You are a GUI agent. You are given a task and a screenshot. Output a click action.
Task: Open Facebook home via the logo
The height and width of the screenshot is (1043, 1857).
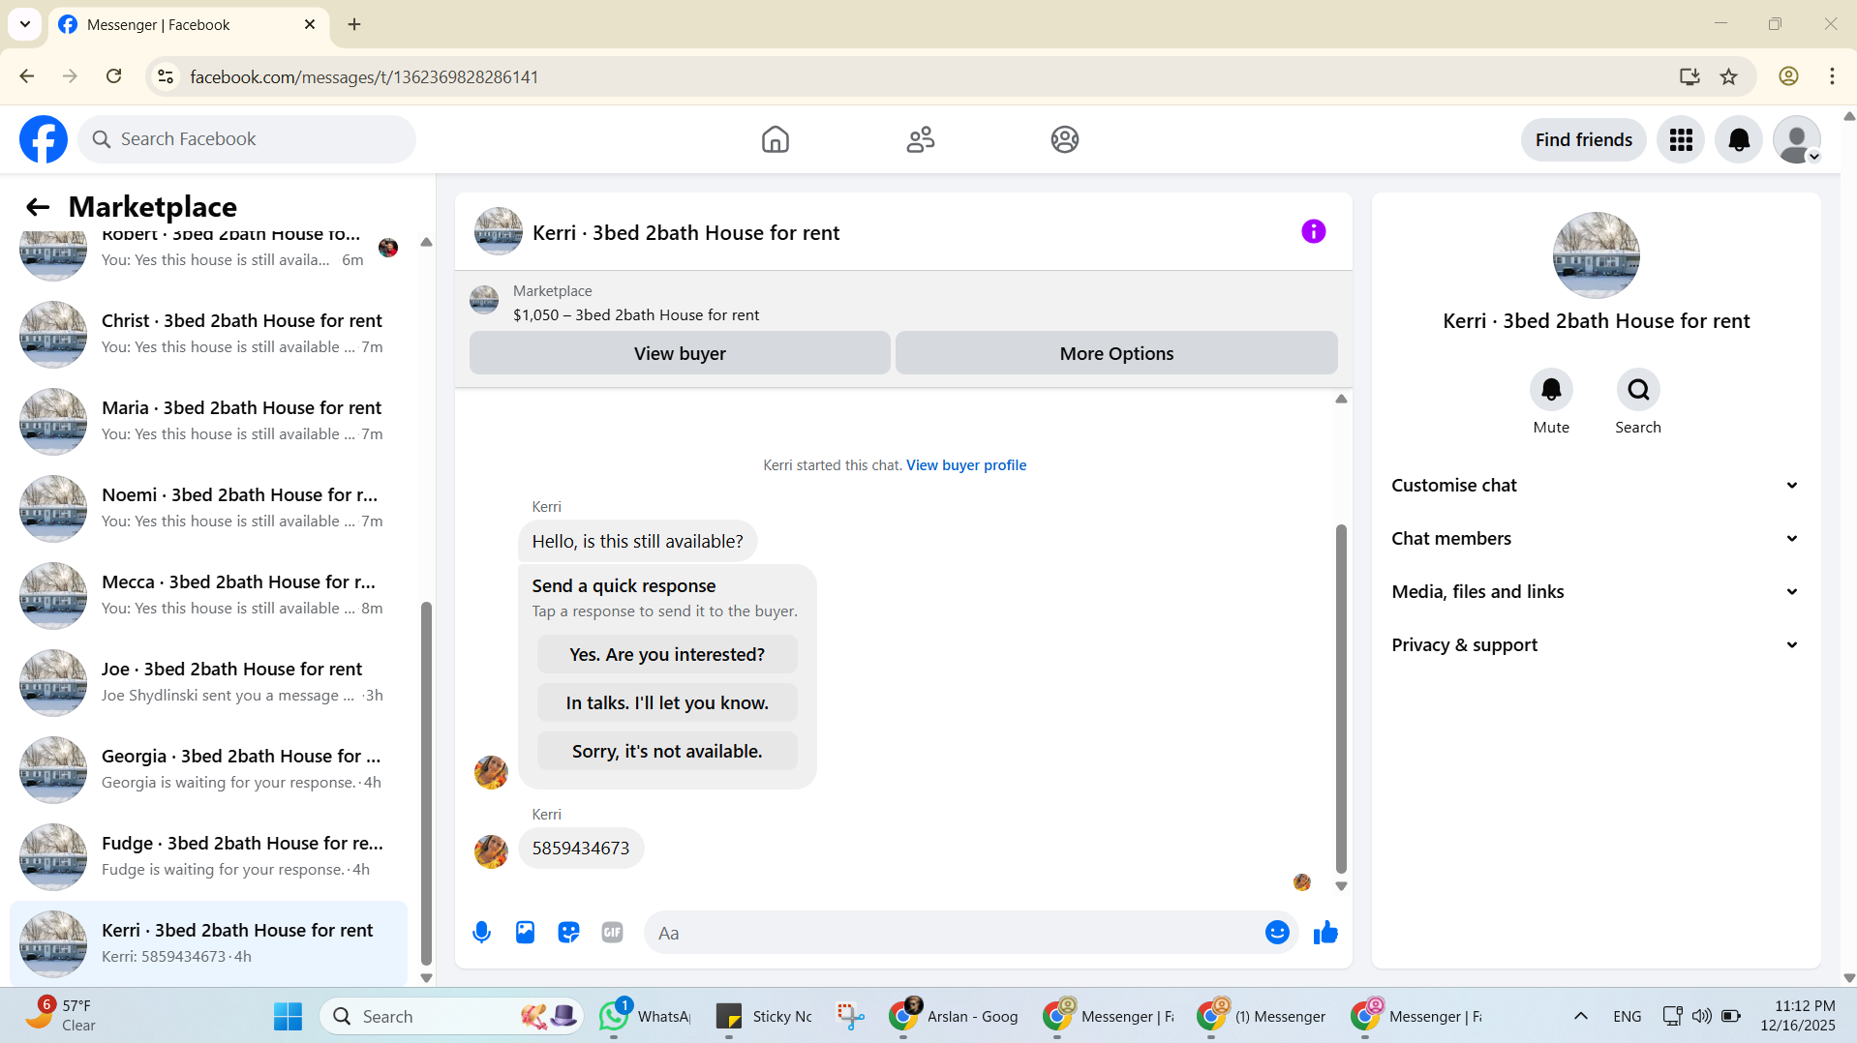44,139
